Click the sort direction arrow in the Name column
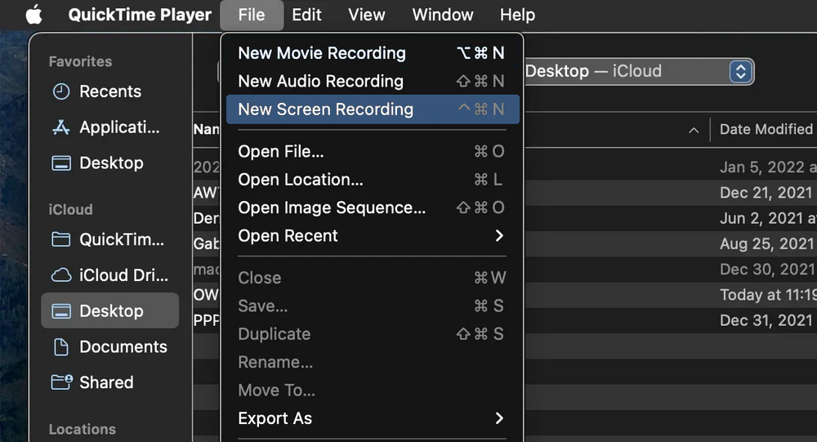The image size is (817, 442). [x=694, y=130]
